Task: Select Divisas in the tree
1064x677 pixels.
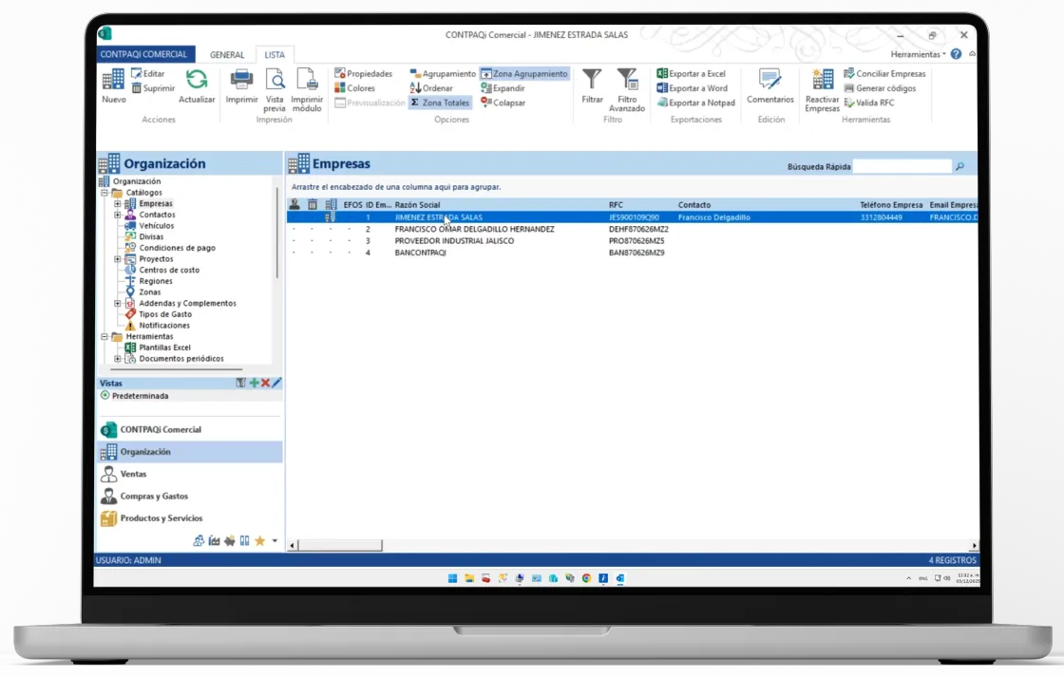Action: 151,236
